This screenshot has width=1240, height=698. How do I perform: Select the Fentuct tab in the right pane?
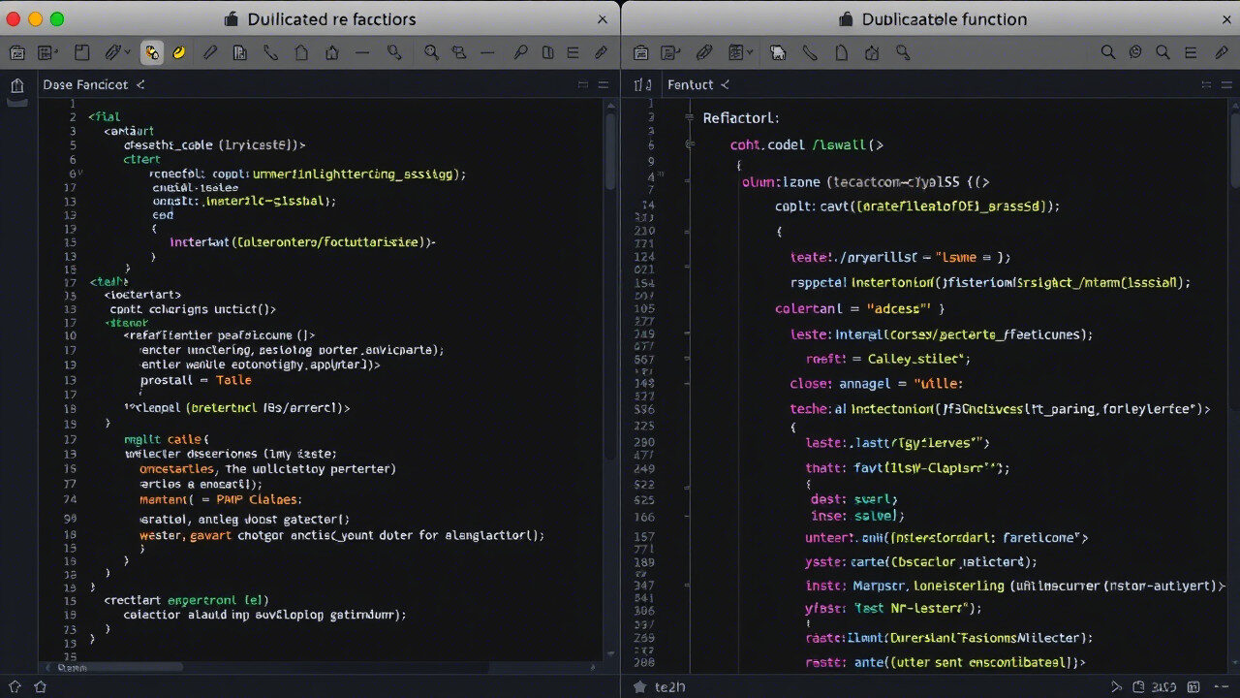coord(691,84)
